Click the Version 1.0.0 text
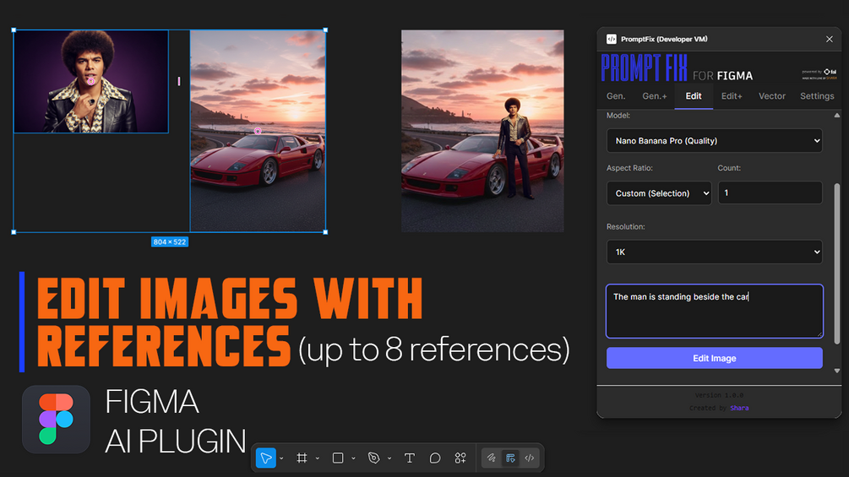This screenshot has height=477, width=849. tap(719, 395)
